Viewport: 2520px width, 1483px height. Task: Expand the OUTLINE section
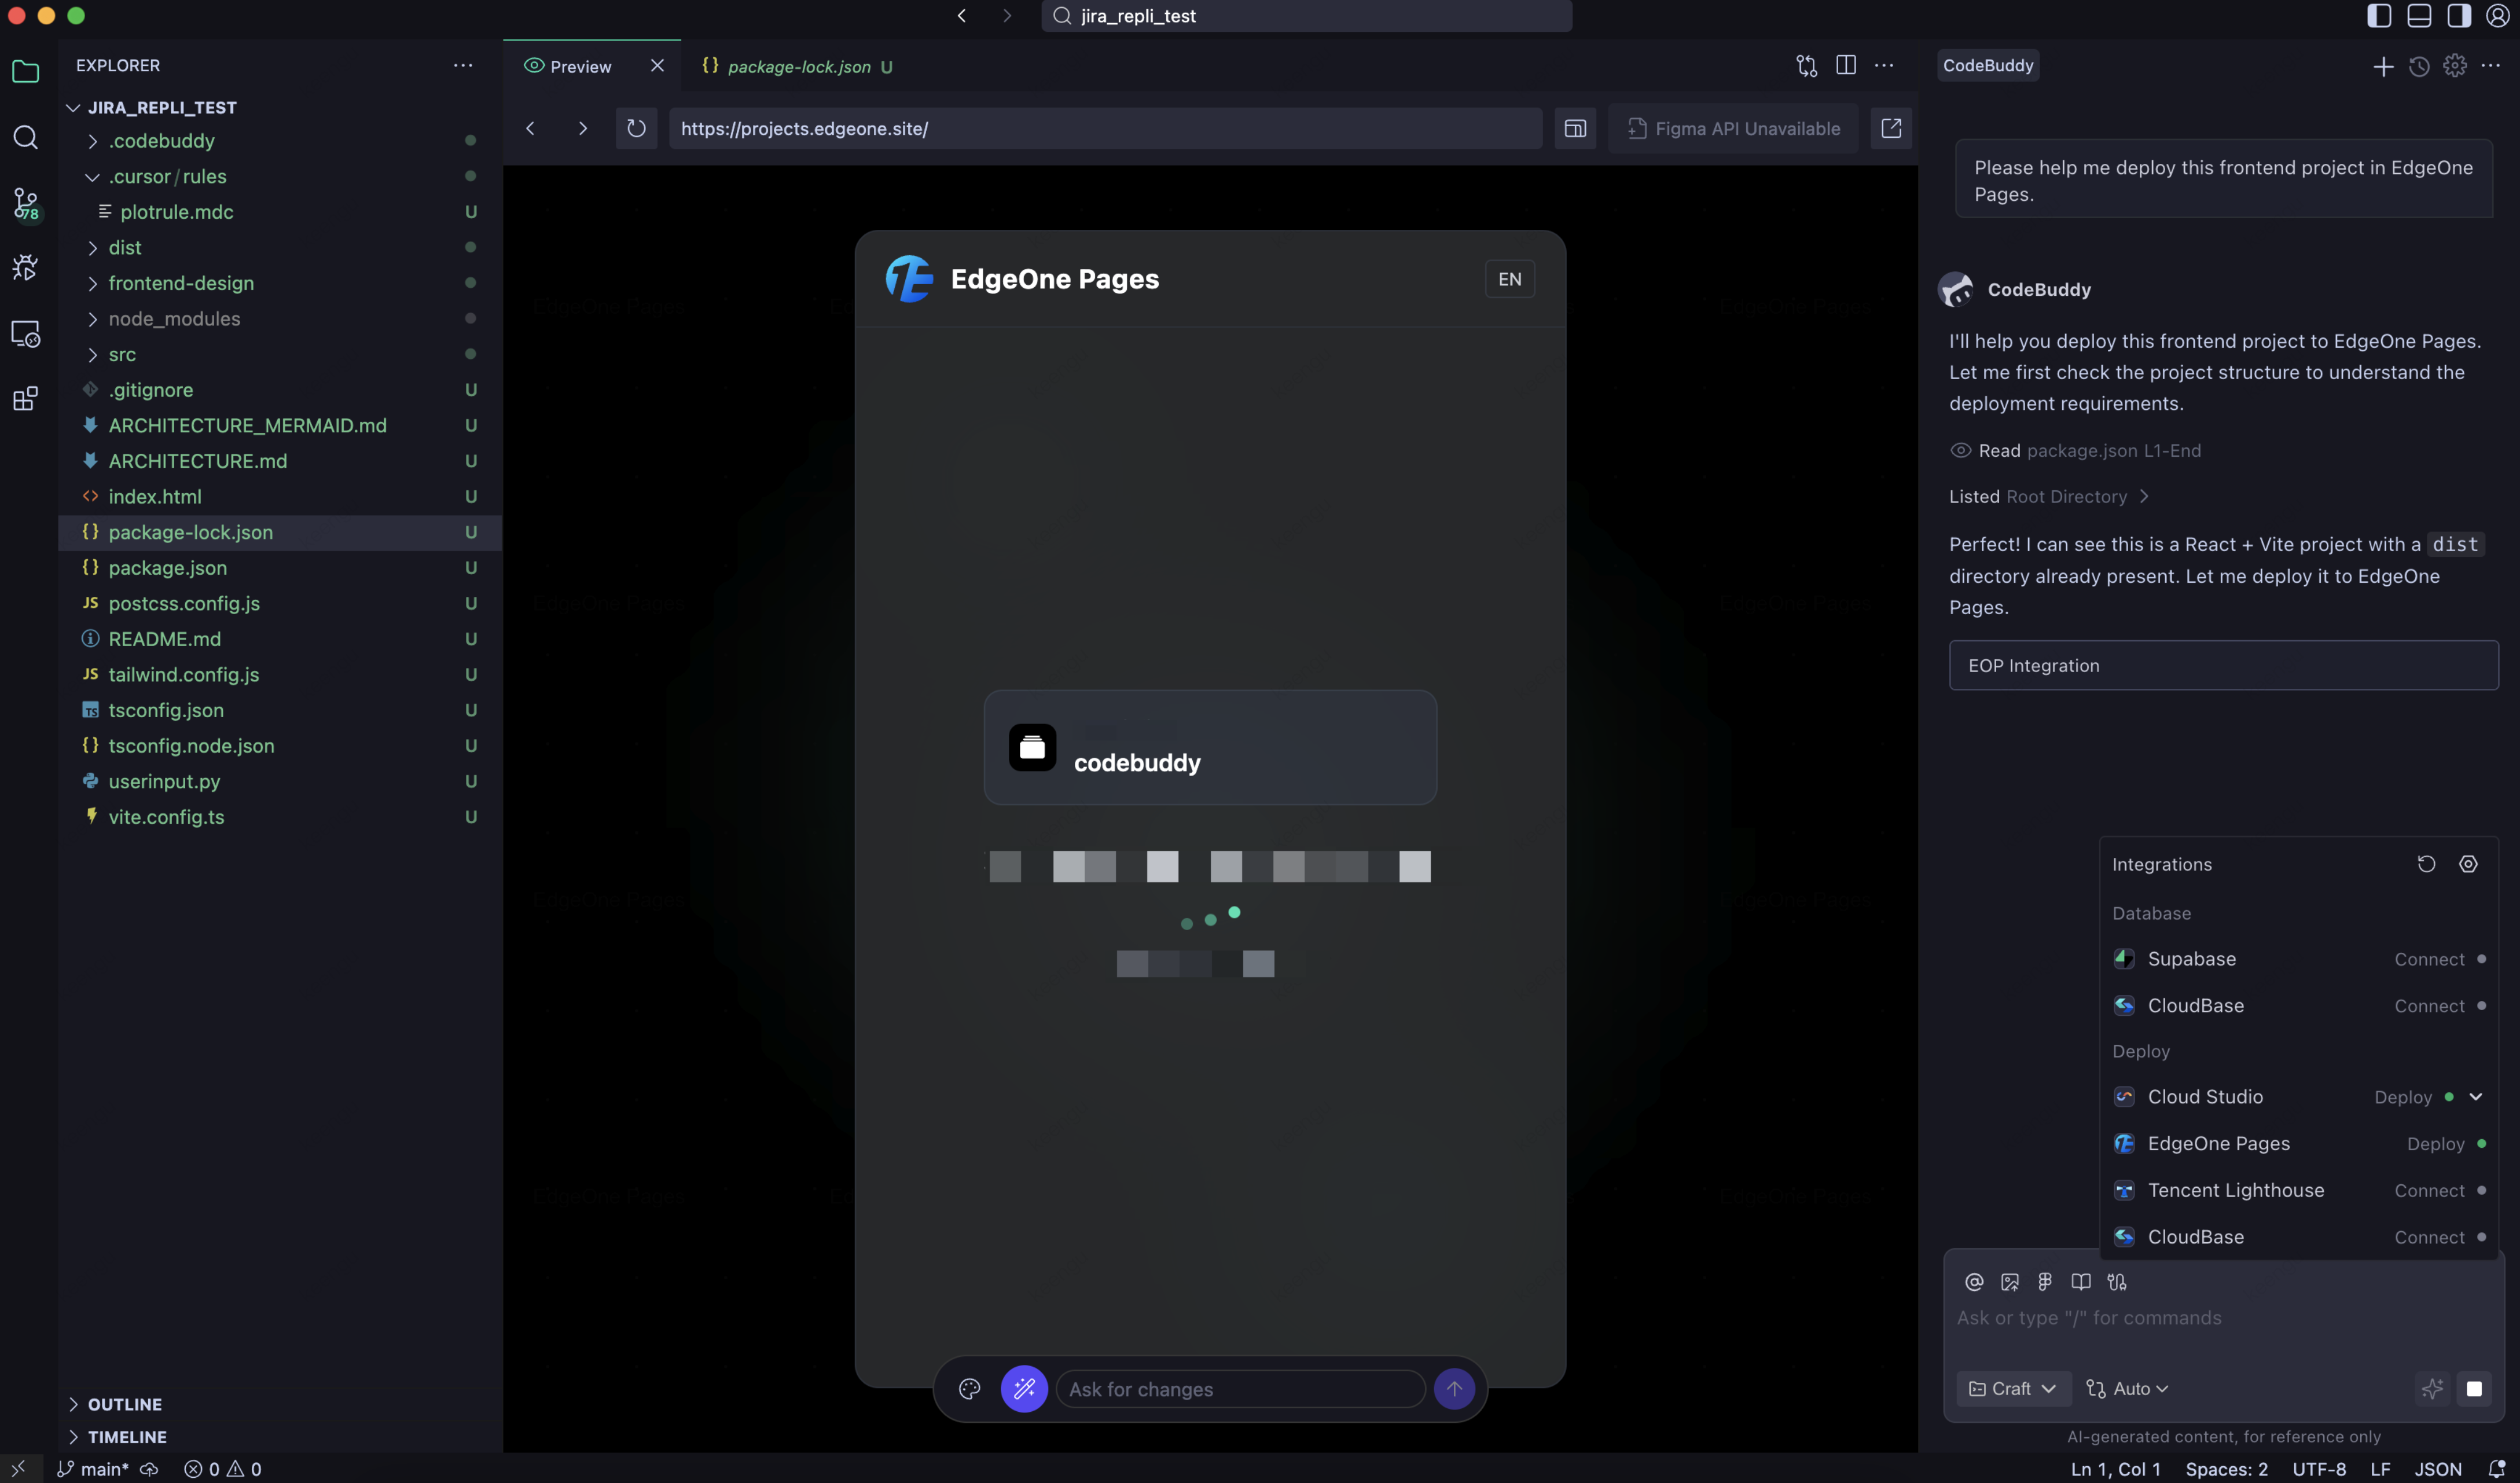[x=124, y=1404]
